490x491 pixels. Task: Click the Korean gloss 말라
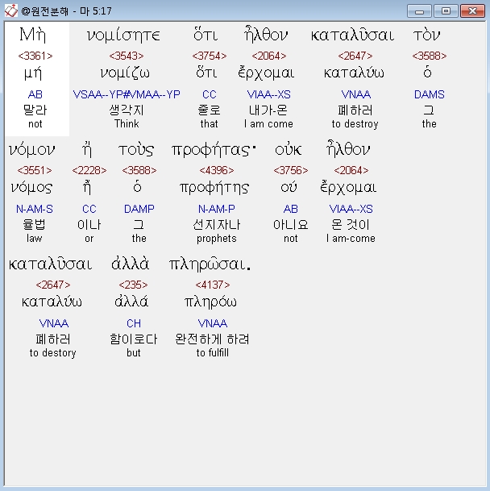click(35, 110)
